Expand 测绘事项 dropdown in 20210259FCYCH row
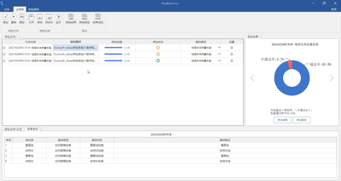Image resolution: width=341 pixels, height=181 pixels. click(219, 61)
